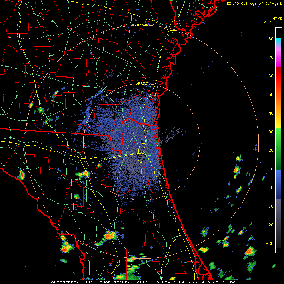Viewport: 284px width, 284px height.
Task: Click the 0 dBZ scale value
Action: click(x=272, y=188)
